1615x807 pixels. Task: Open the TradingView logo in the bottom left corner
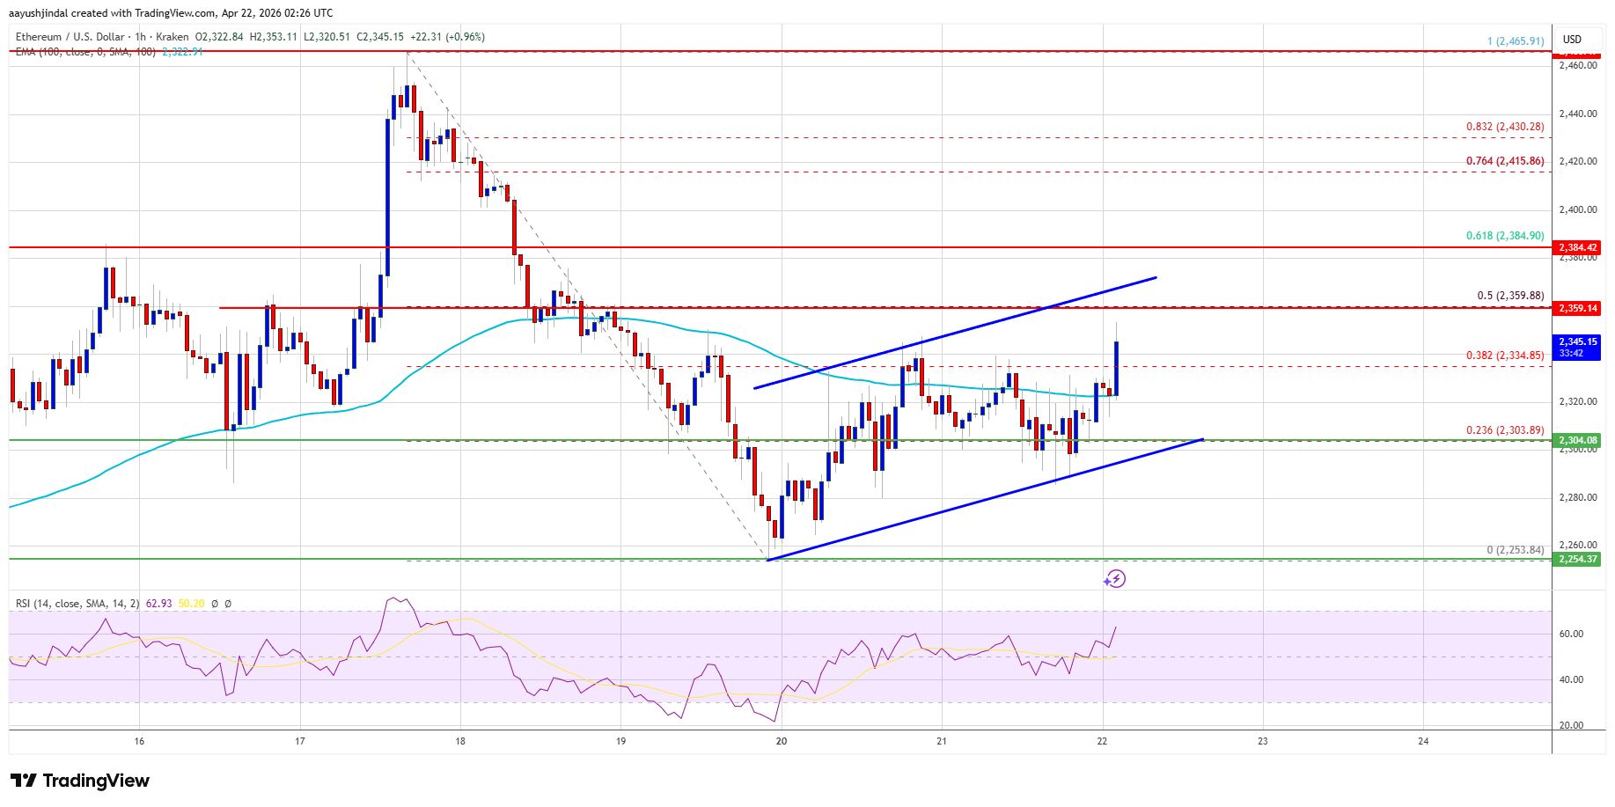[79, 781]
